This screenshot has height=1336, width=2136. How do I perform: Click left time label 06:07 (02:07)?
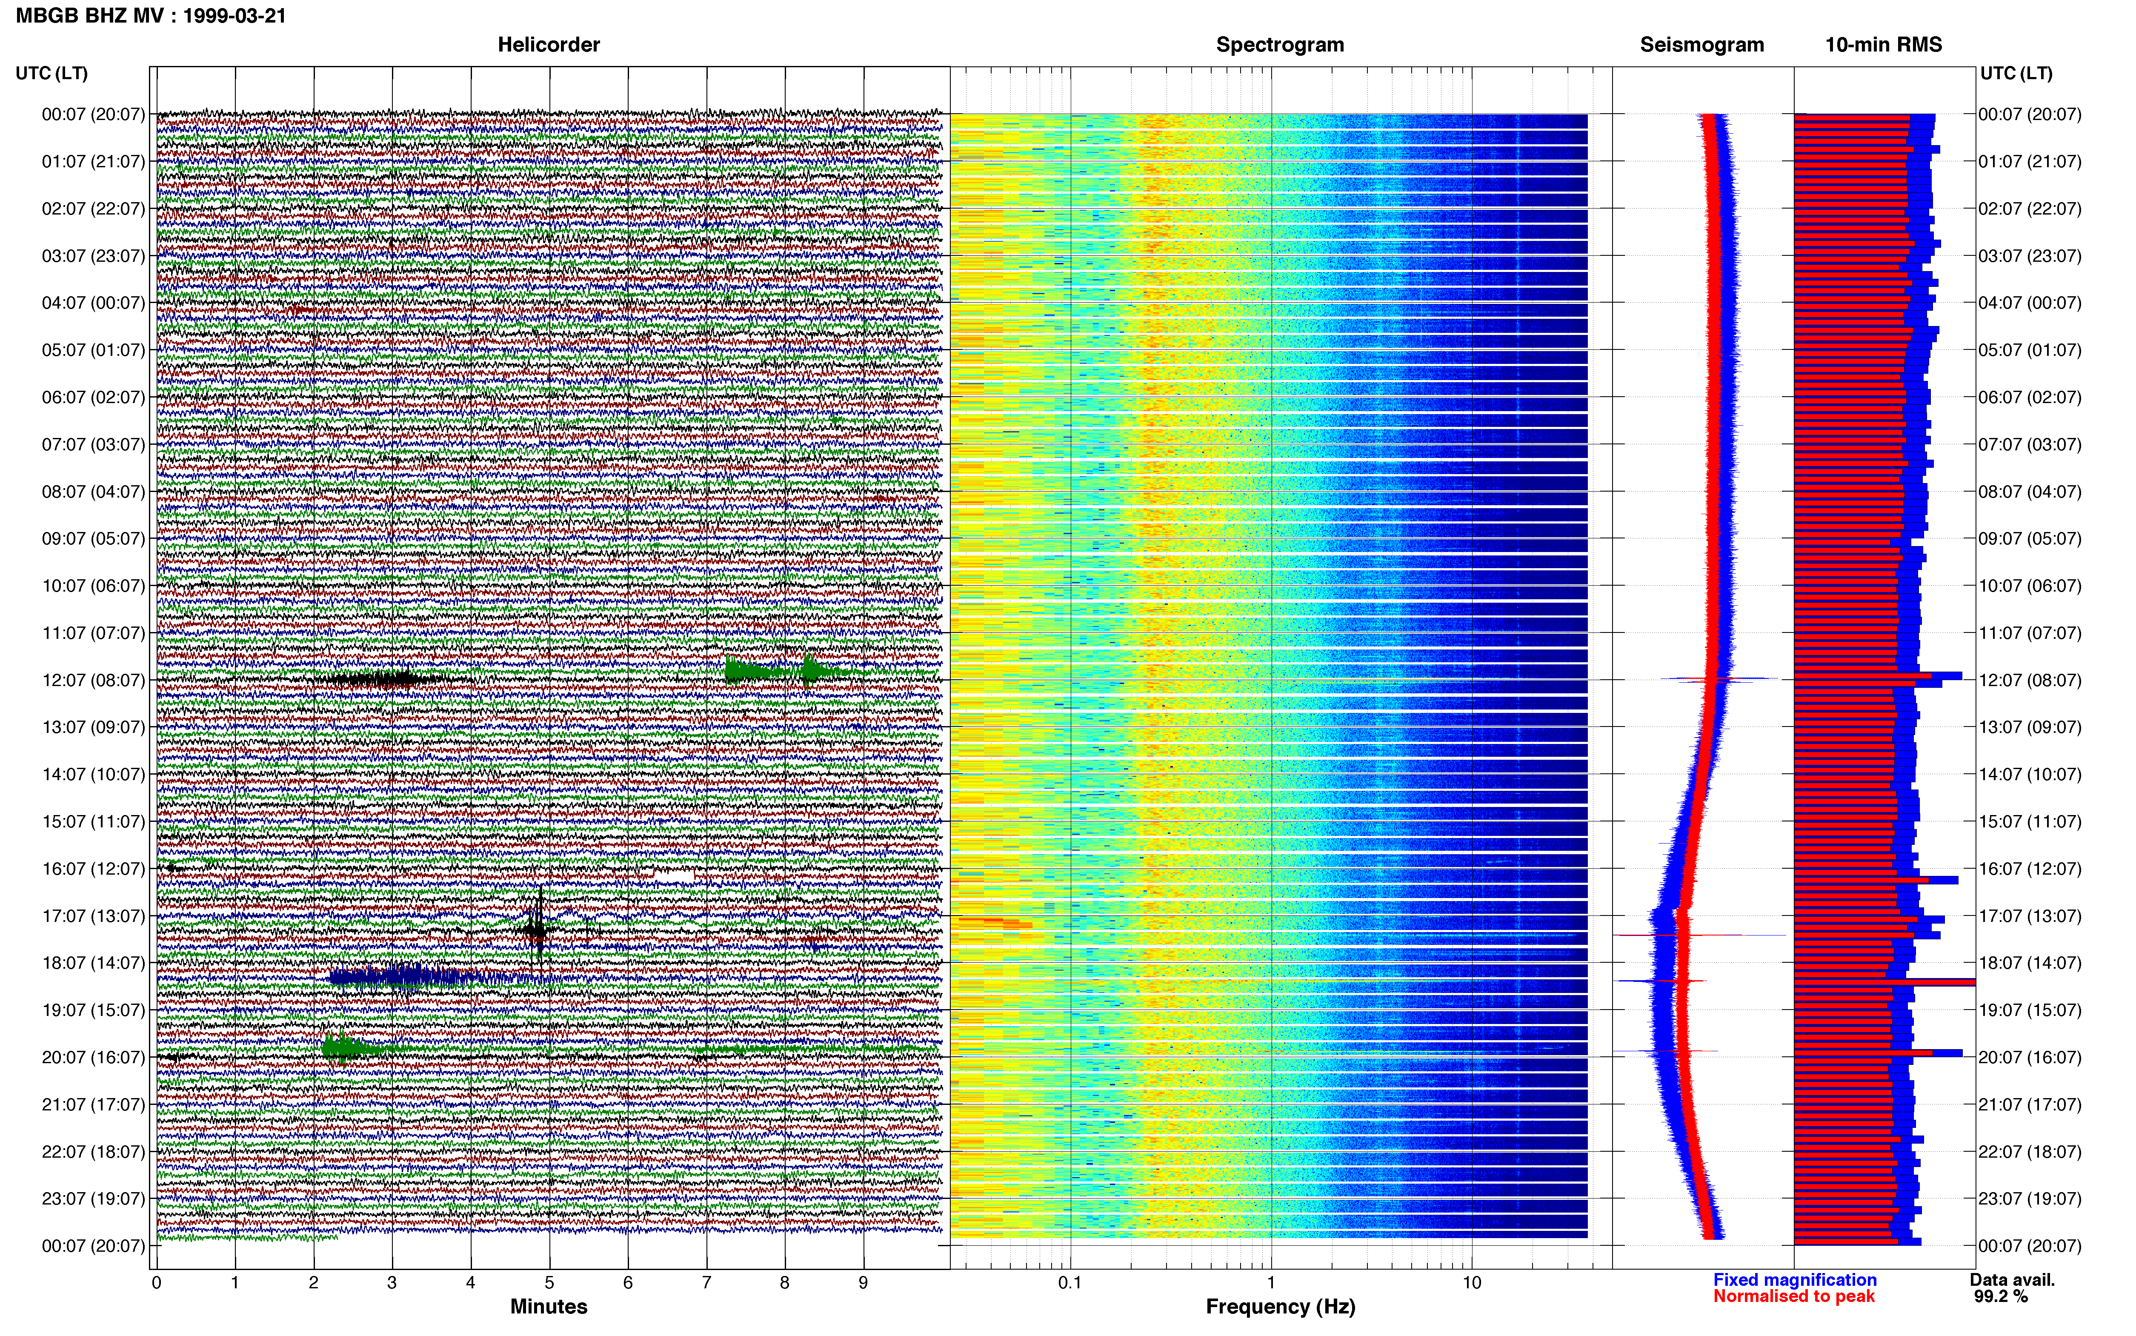coord(93,397)
